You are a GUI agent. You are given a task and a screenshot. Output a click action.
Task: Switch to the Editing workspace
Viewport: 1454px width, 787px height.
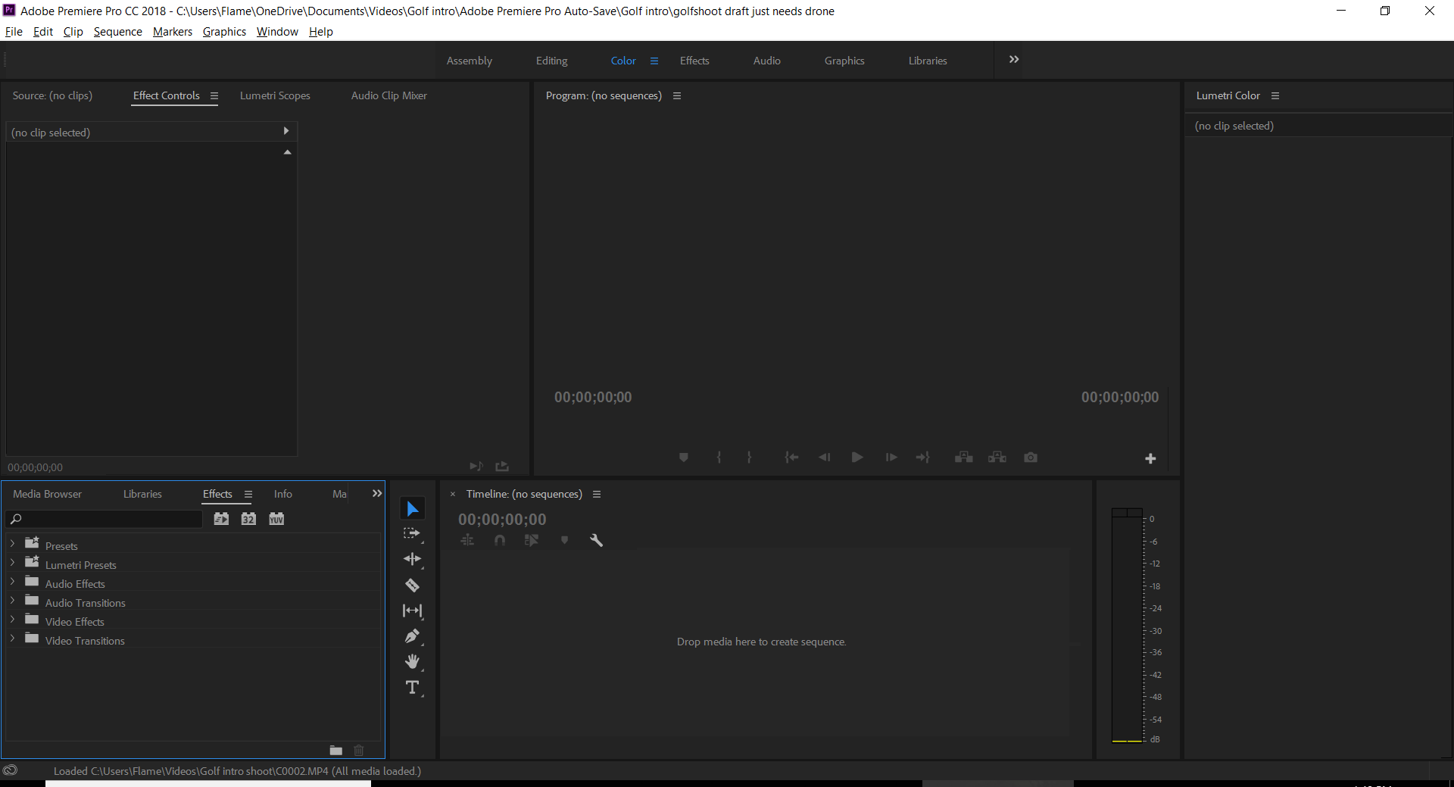pos(551,61)
